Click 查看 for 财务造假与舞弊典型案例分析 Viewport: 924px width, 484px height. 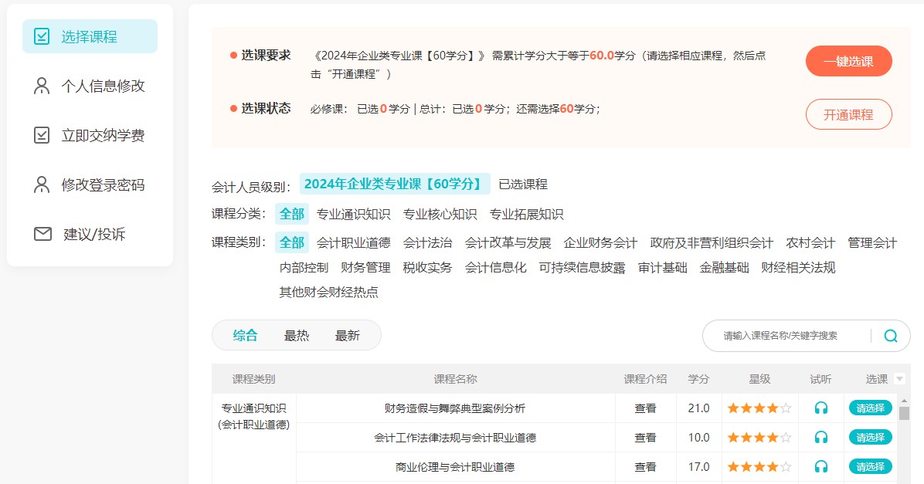(x=645, y=408)
